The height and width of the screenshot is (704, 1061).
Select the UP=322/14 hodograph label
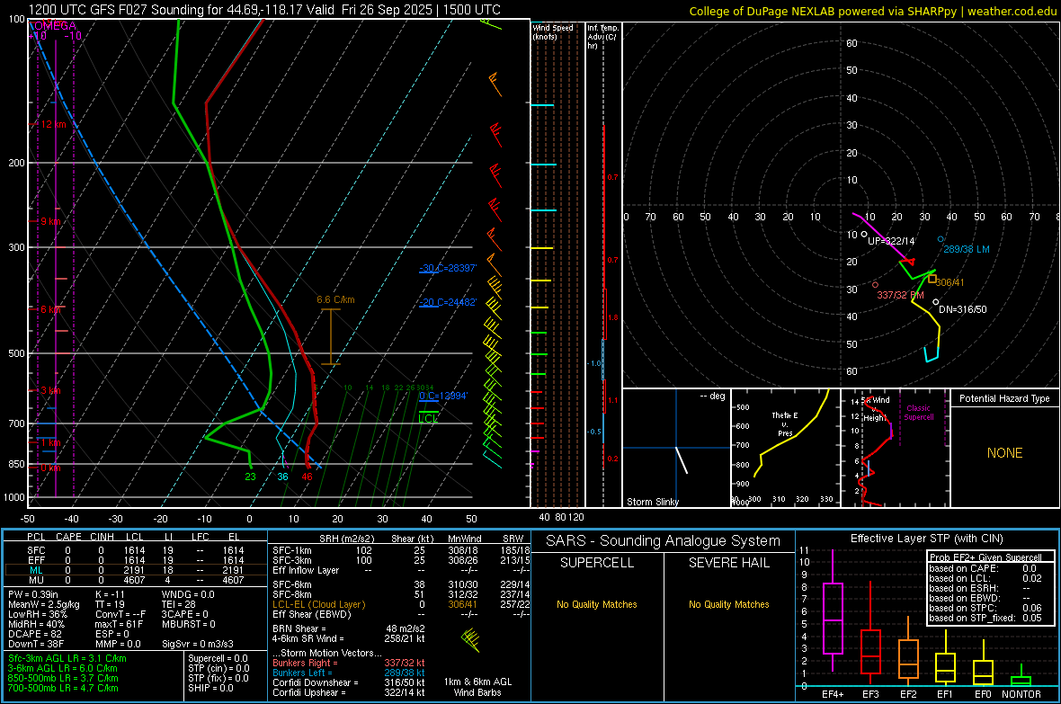(891, 241)
